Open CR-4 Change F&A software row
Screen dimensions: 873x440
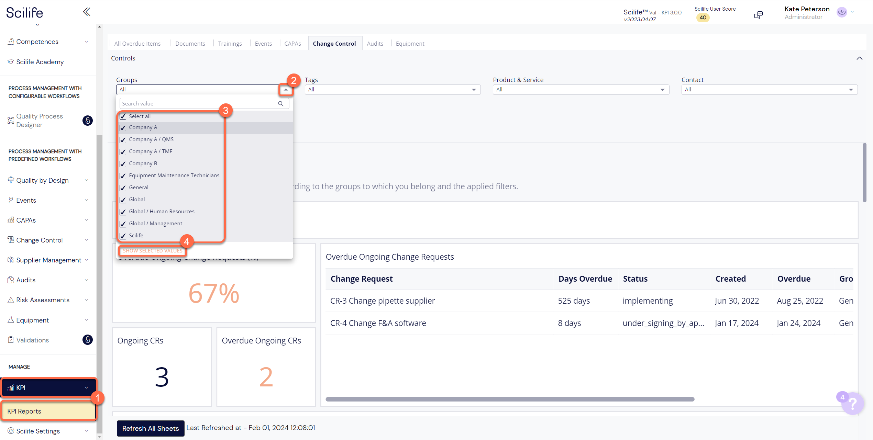pos(589,323)
